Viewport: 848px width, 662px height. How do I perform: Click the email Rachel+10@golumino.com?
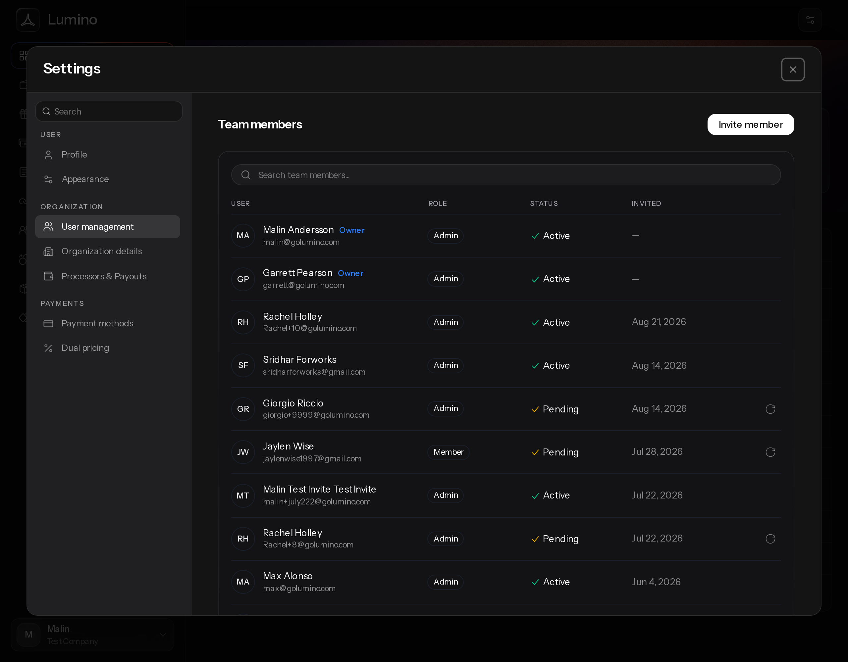click(x=310, y=328)
